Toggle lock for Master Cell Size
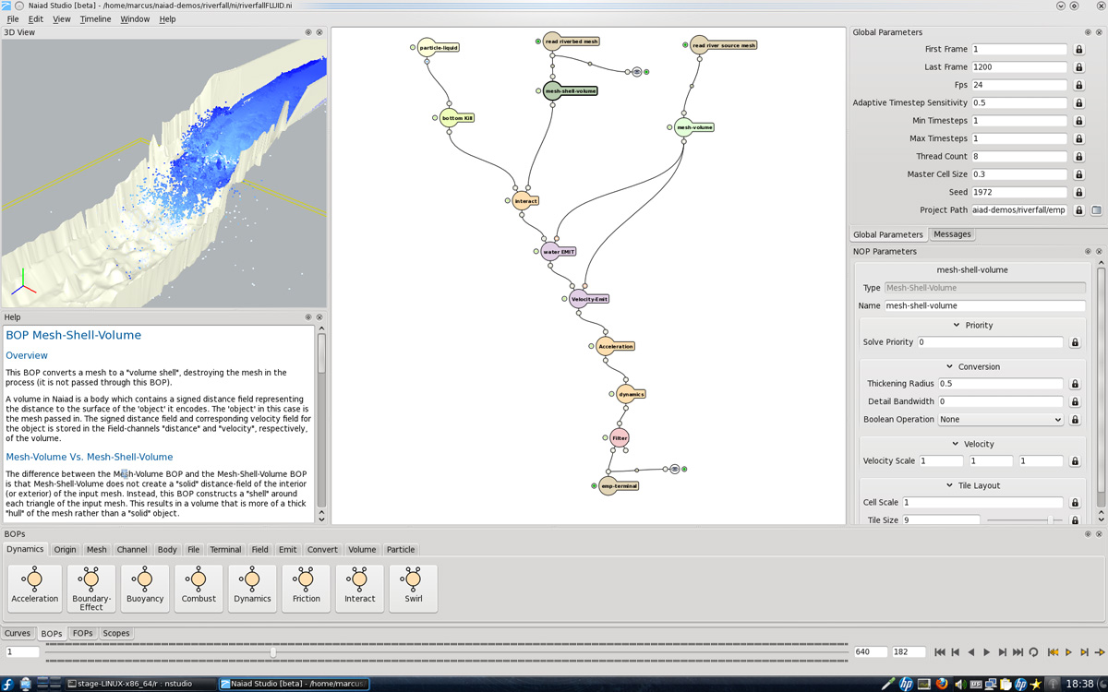Screen dimensions: 1108x692 pos(1078,174)
